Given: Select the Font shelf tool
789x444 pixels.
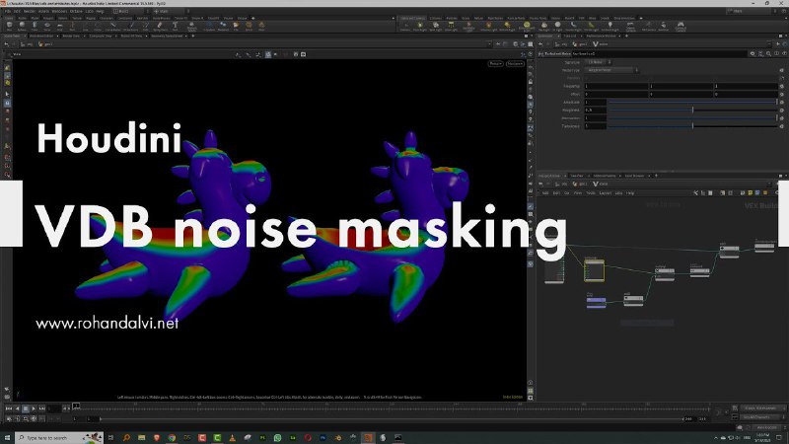Looking at the screenshot, I should (176, 26).
